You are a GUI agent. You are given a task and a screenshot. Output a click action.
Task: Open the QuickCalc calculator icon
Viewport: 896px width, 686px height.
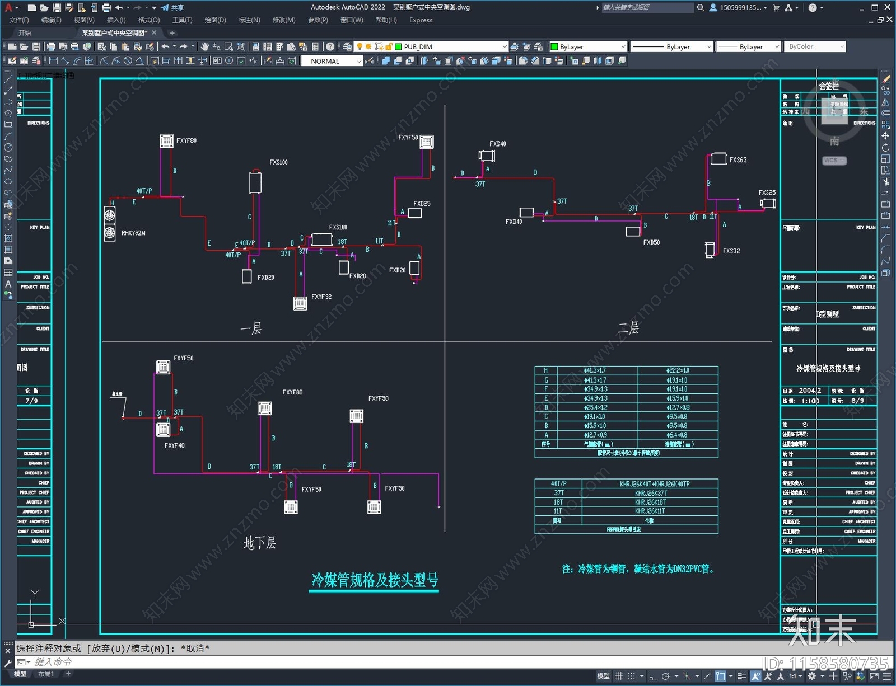click(315, 46)
